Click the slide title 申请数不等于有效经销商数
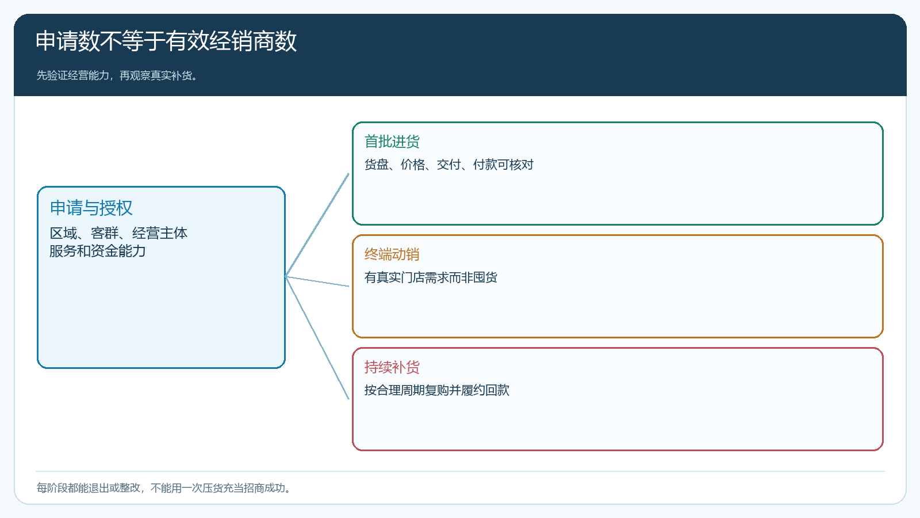Image resolution: width=920 pixels, height=518 pixels. (166, 41)
